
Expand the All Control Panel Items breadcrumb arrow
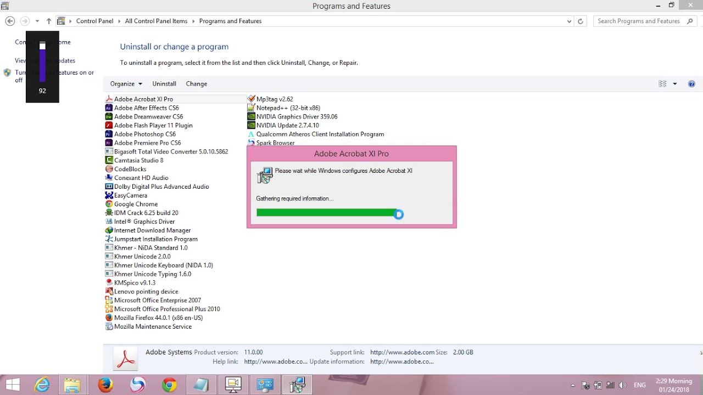[x=193, y=21]
